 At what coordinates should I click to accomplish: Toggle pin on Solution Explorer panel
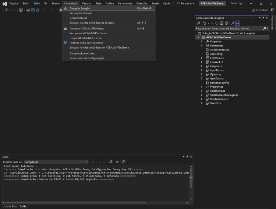pos(263,18)
